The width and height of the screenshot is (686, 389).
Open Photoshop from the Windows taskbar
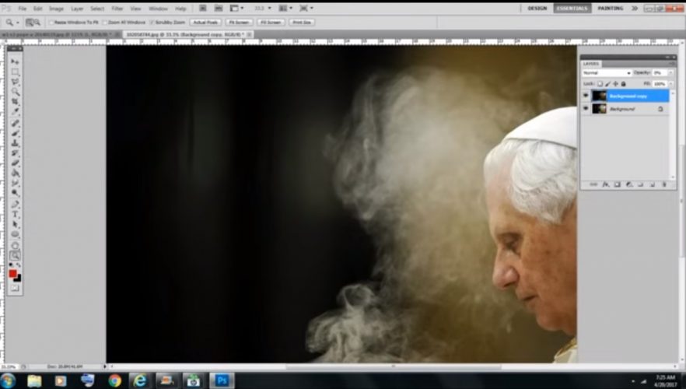pyautogui.click(x=222, y=380)
